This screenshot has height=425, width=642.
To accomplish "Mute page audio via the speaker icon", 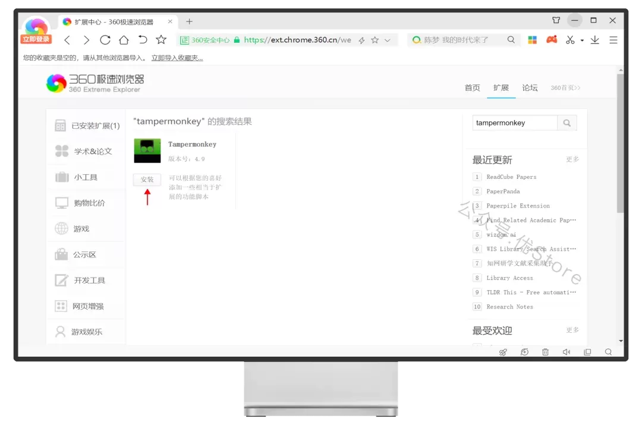I will click(x=567, y=352).
